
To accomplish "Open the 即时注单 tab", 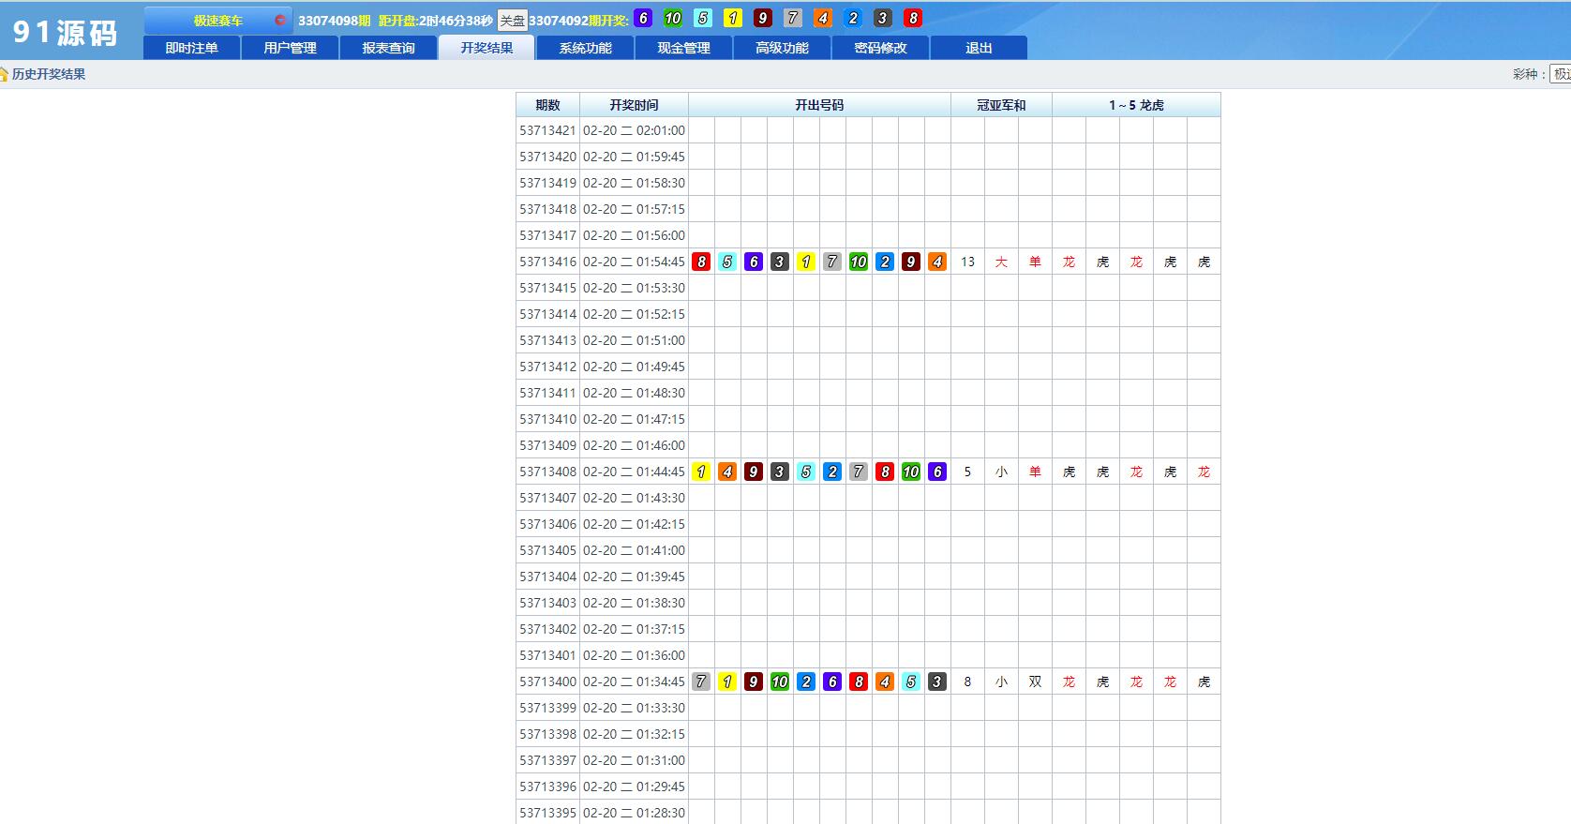I will point(191,48).
